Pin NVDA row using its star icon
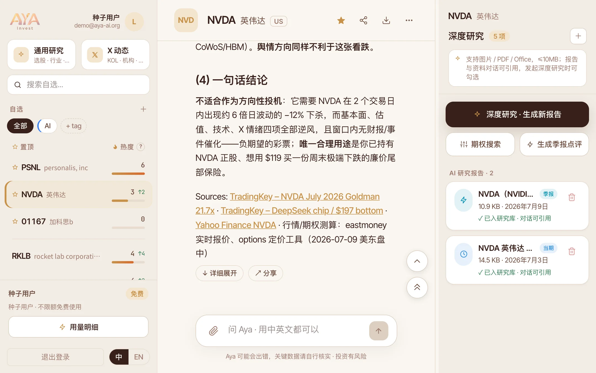Screen dimensions: 596x373 tap(15, 194)
